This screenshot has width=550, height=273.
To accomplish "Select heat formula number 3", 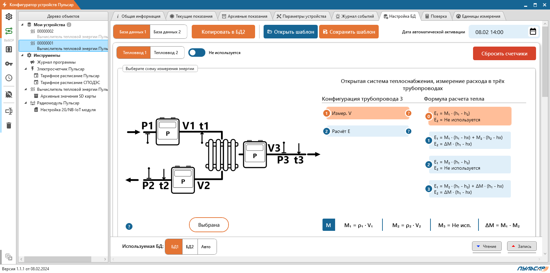I will (x=470, y=189).
